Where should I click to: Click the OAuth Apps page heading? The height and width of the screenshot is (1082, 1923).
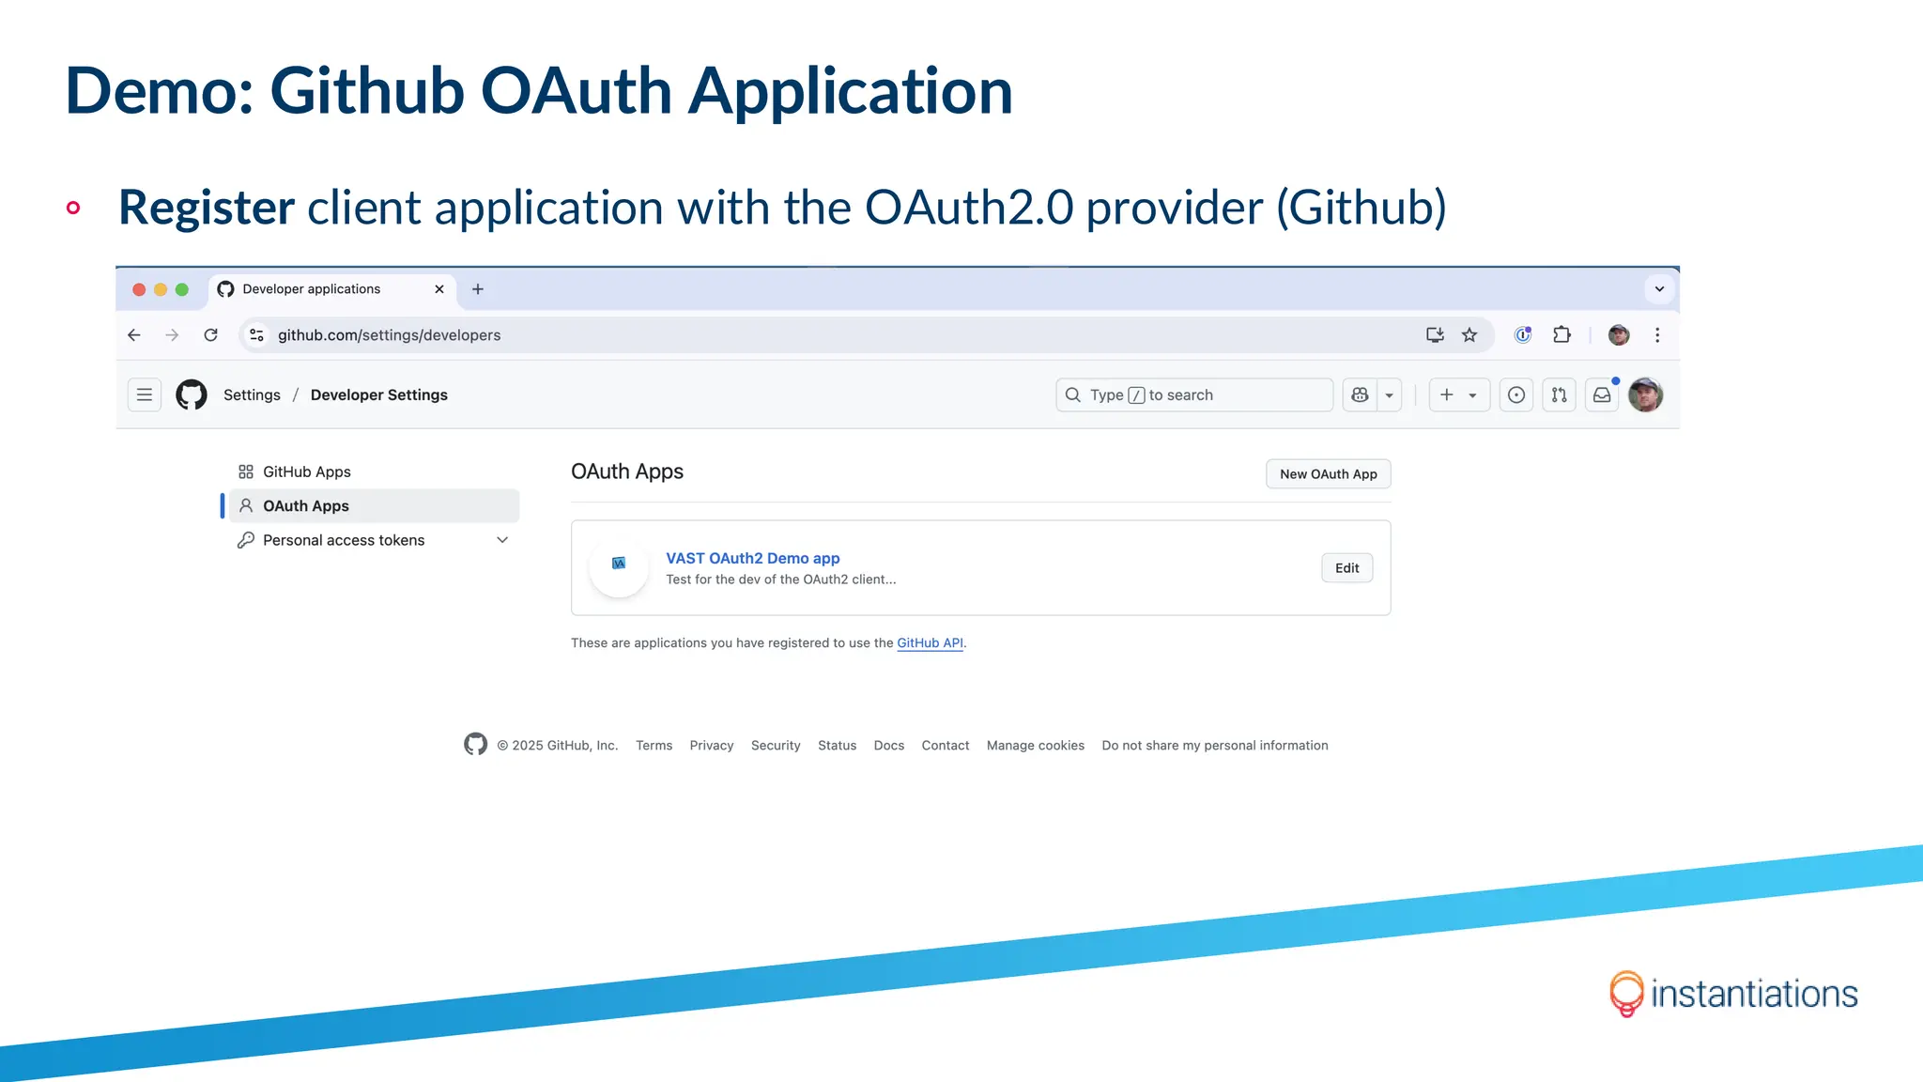[x=627, y=471]
